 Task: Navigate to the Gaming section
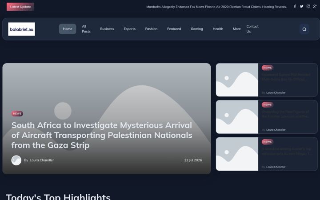pyautogui.click(x=197, y=29)
